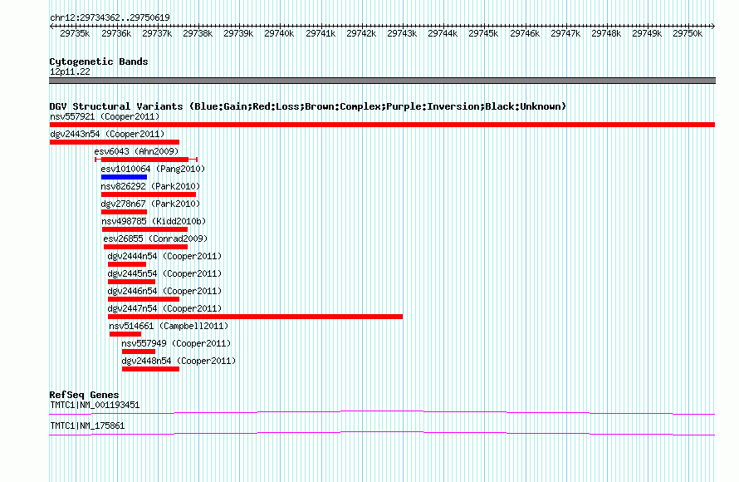Click ruler position 29737k

pos(157,33)
